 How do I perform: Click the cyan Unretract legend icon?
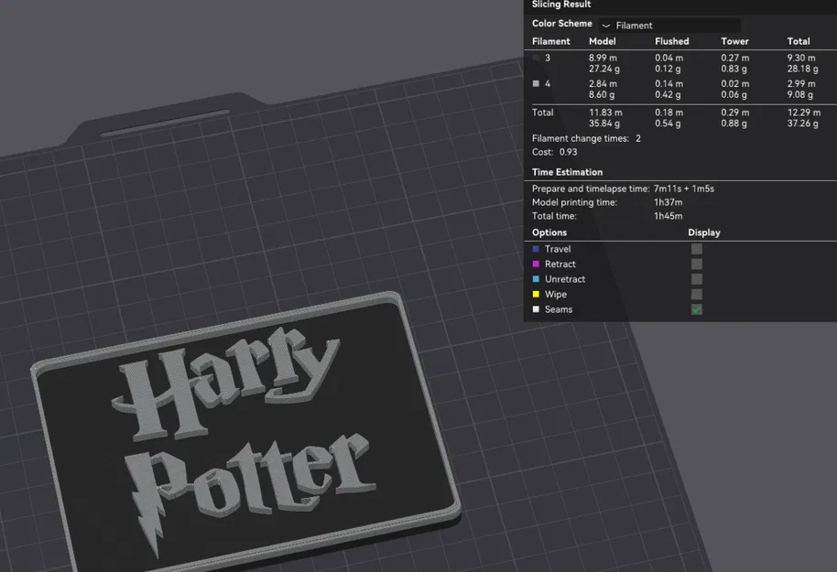(535, 279)
